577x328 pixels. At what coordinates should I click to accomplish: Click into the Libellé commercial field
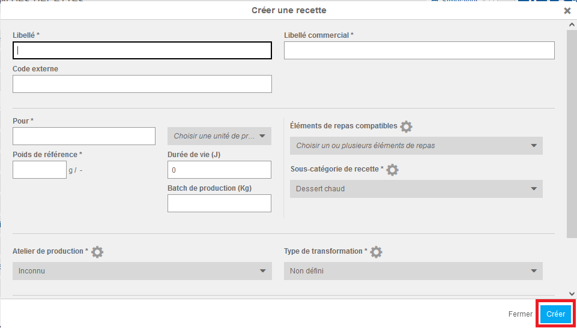(x=419, y=50)
